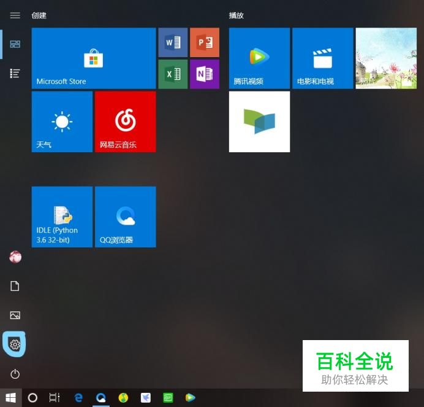424x407 pixels.
Task: Open yellow-green music app on taskbar
Action: pyautogui.click(x=123, y=398)
